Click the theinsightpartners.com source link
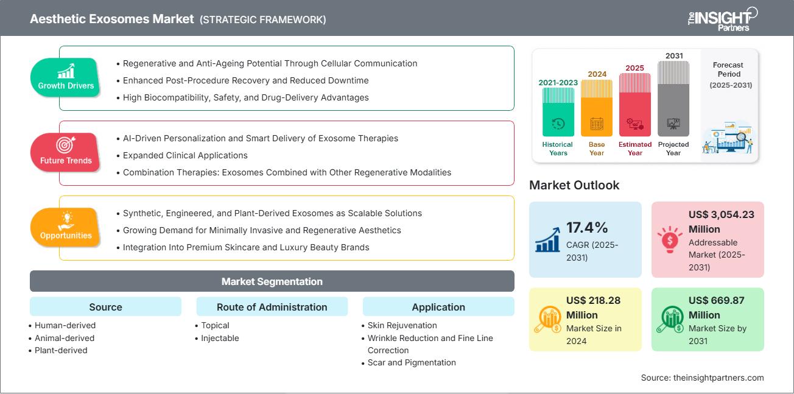Image resolution: width=794 pixels, height=394 pixels. [703, 378]
